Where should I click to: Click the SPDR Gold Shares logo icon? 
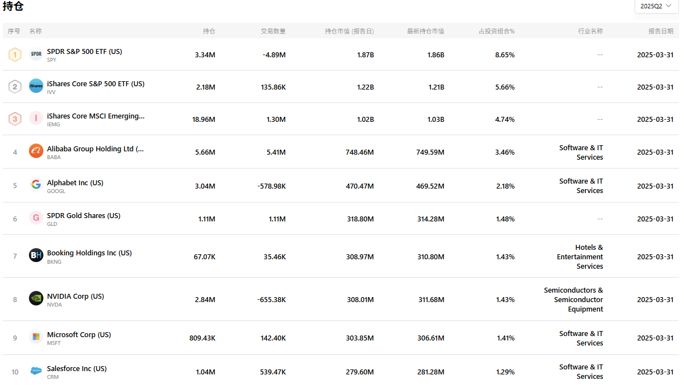point(36,218)
